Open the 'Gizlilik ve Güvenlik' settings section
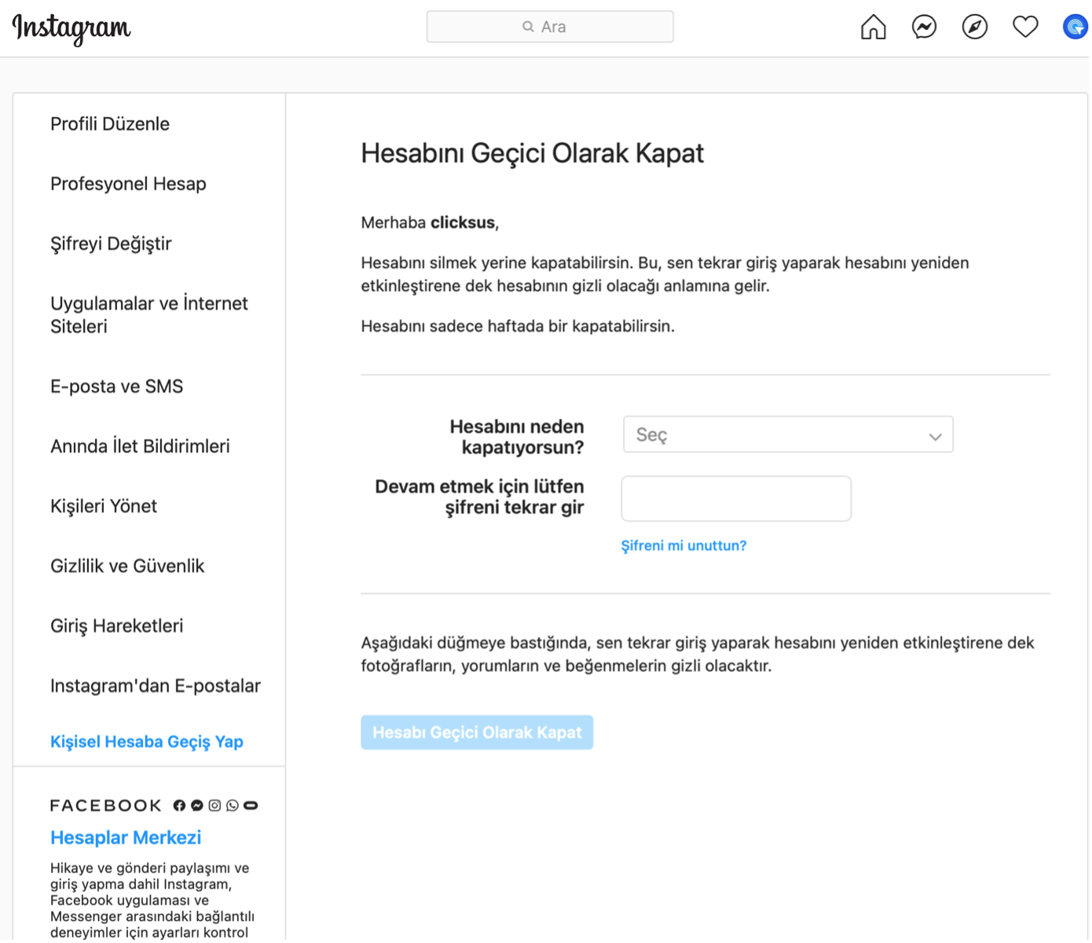The image size is (1092, 943). 127,565
